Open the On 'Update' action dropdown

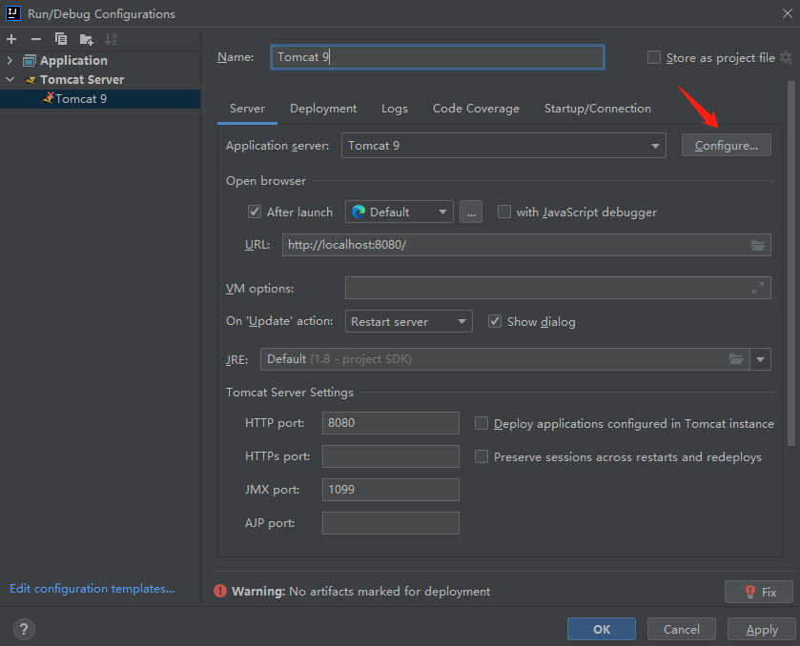coord(409,321)
